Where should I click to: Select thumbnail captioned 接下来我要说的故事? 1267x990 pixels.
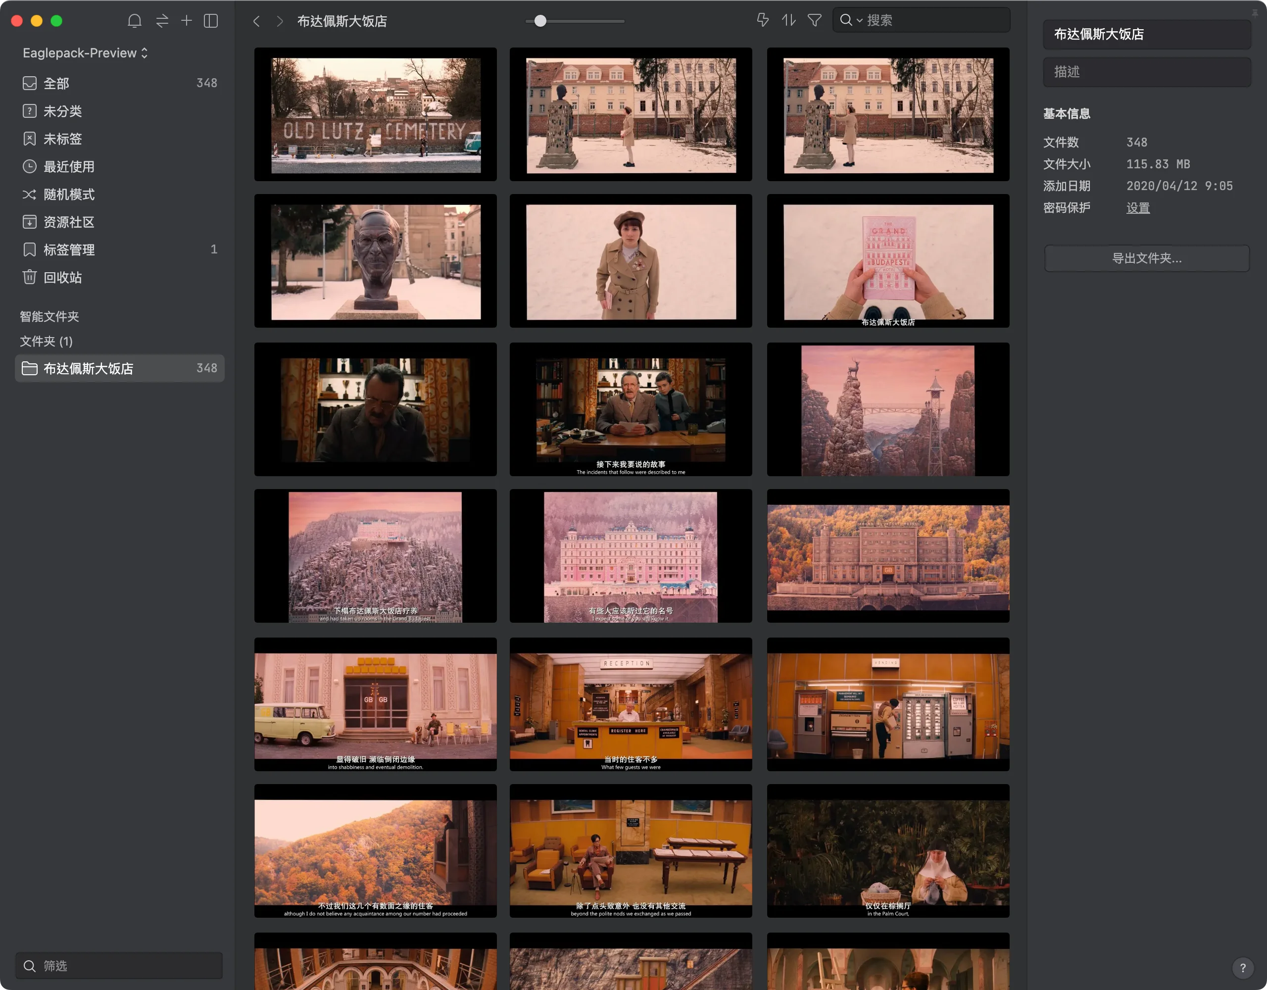click(x=631, y=409)
